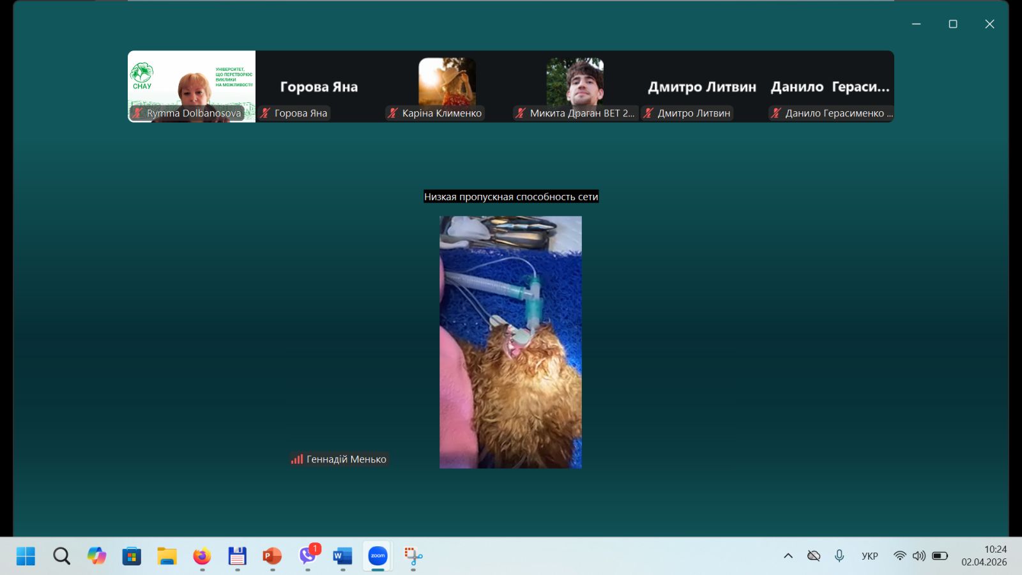
Task: Select the Горова Яна participant tile
Action: [319, 86]
